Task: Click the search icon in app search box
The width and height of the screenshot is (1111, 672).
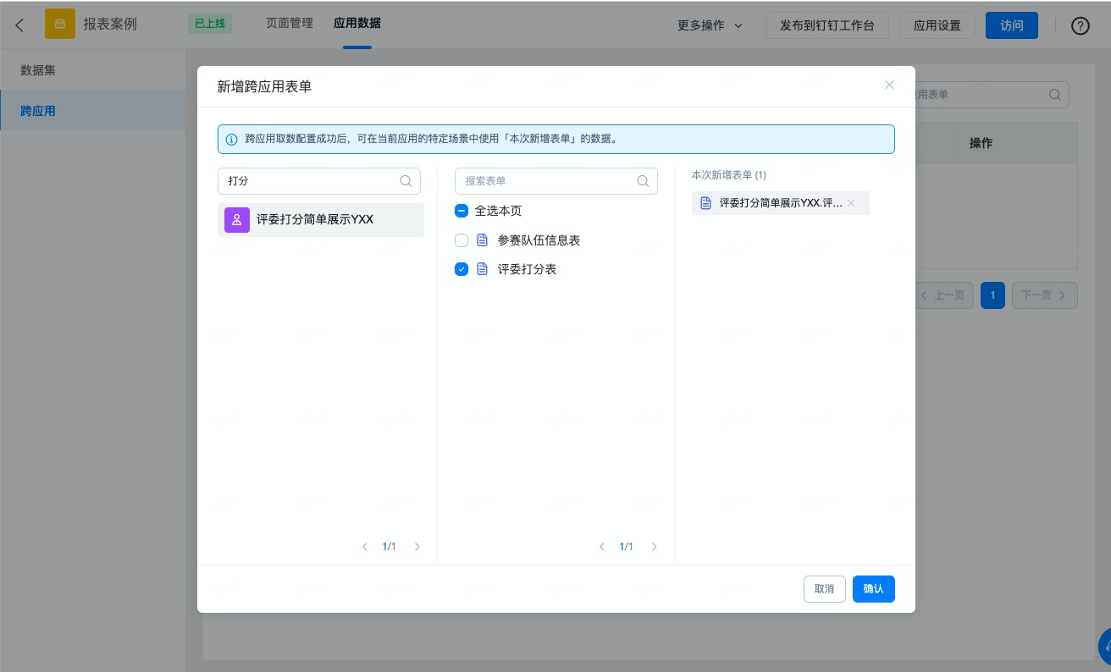Action: pyautogui.click(x=406, y=181)
